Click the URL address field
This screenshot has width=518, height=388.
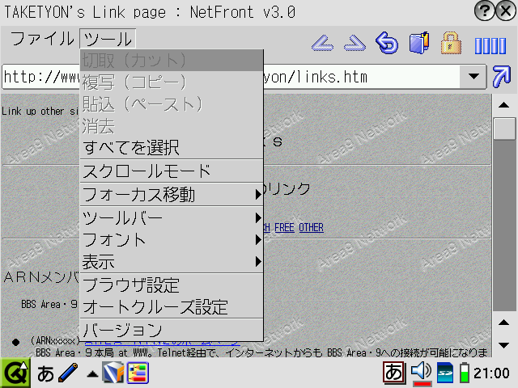tap(231, 77)
